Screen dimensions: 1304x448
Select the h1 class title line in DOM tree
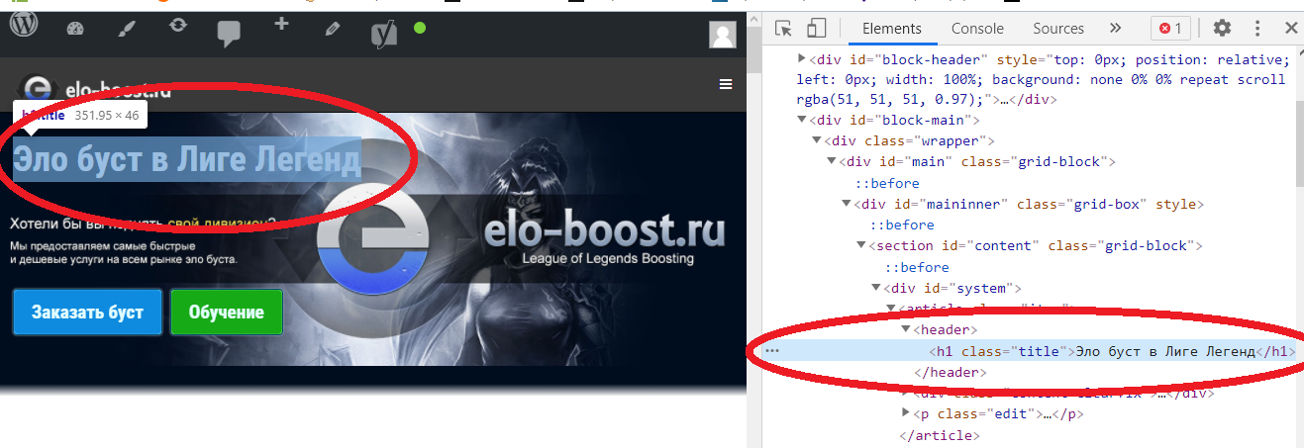pyautogui.click(x=1112, y=351)
